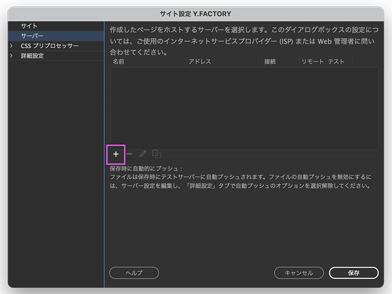The height and width of the screenshot is (294, 392).
Task: Select サーバー category in the sidebar
Action: coord(56,36)
